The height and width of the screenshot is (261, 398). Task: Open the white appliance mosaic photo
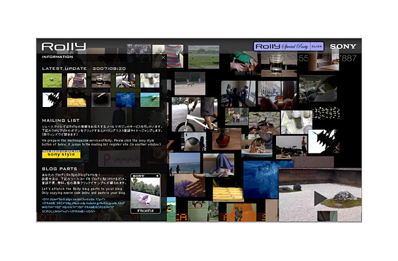tap(203, 211)
